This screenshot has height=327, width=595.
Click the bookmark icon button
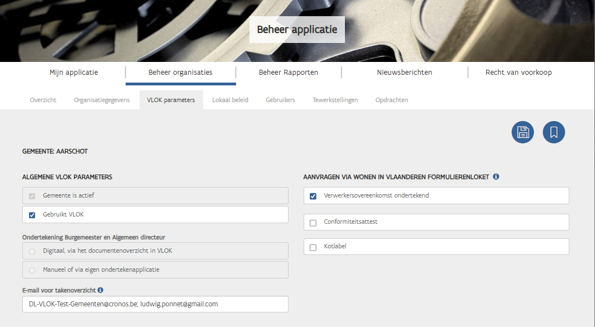[554, 132]
